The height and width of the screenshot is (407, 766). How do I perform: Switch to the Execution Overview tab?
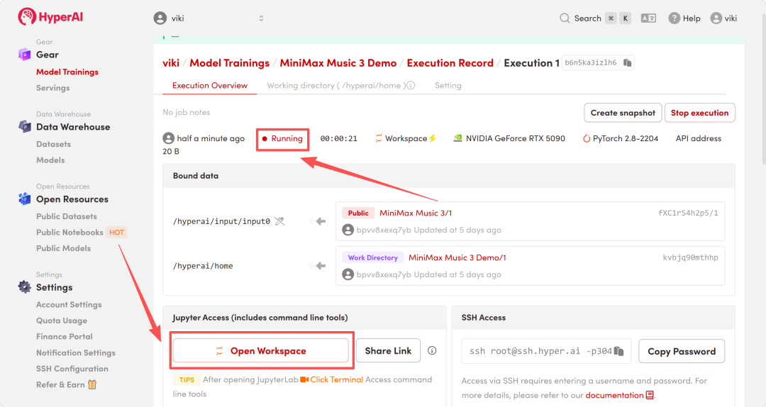[209, 86]
